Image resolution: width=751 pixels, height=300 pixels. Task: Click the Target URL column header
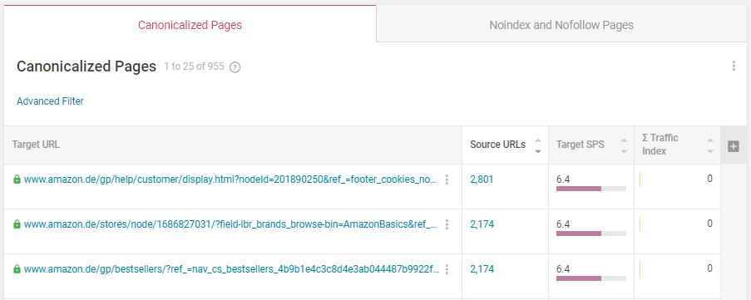[36, 145]
